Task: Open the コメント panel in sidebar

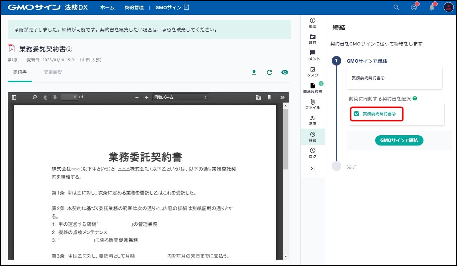Action: point(312,55)
